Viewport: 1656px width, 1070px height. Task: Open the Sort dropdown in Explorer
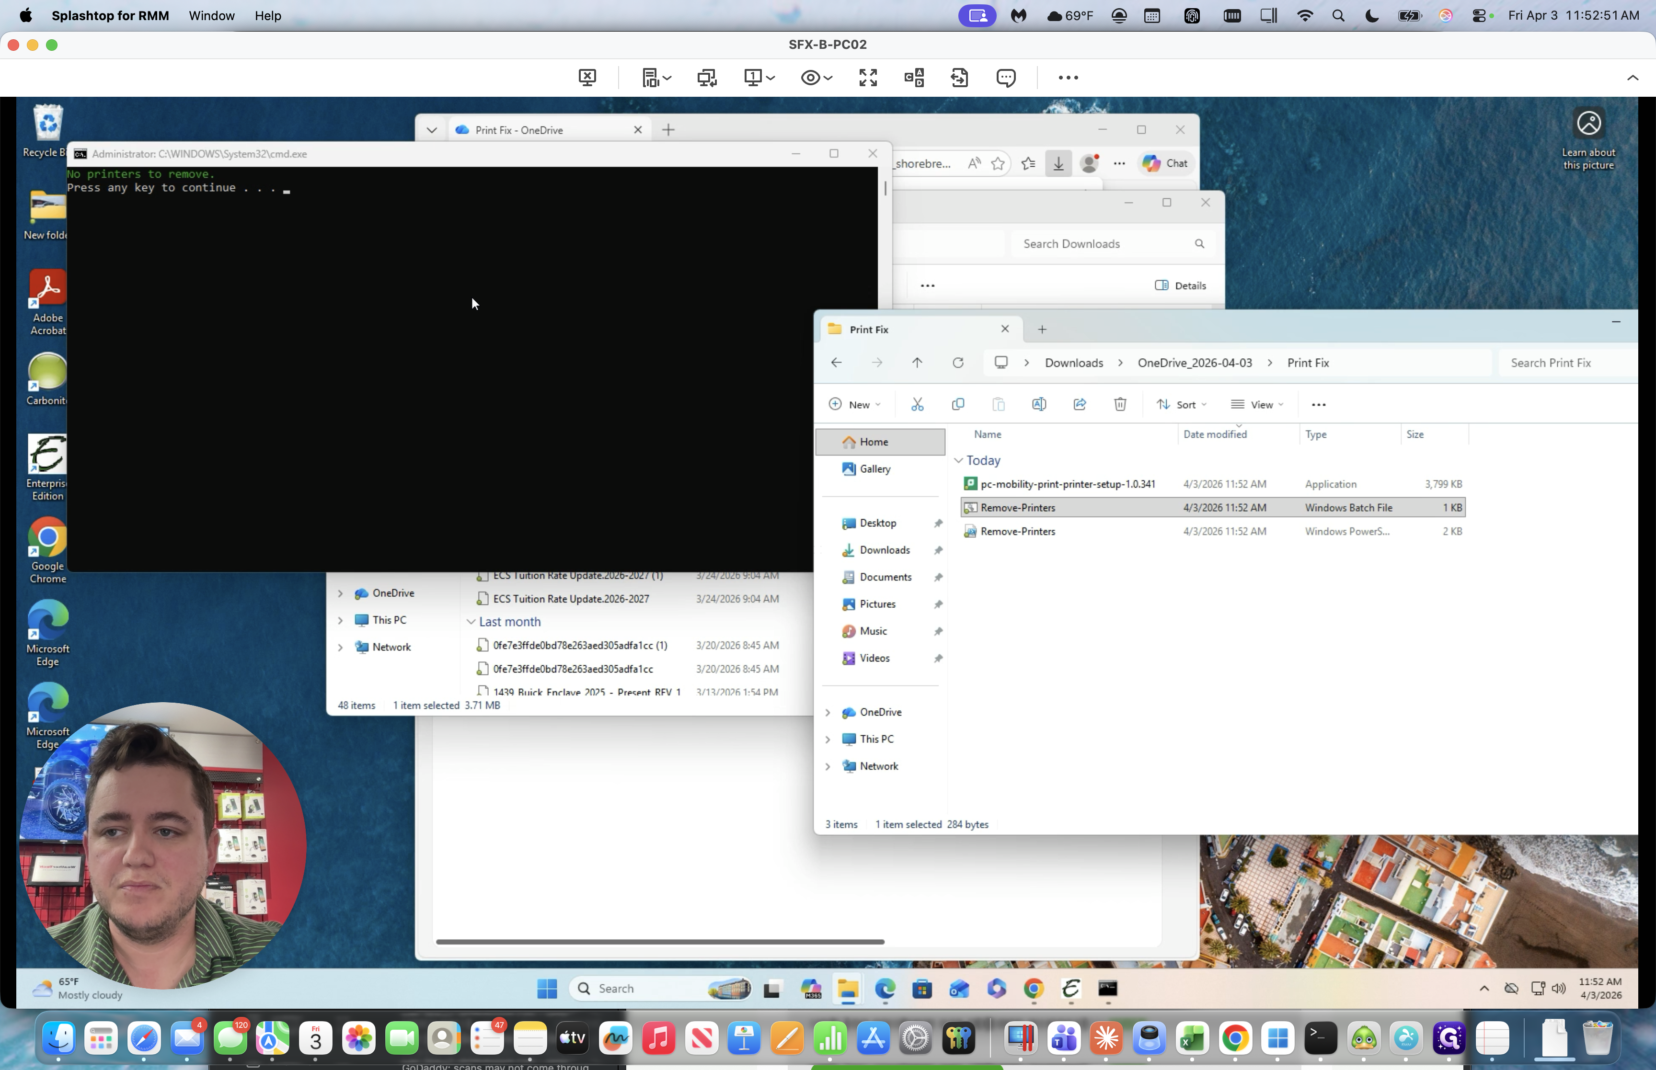point(1181,404)
